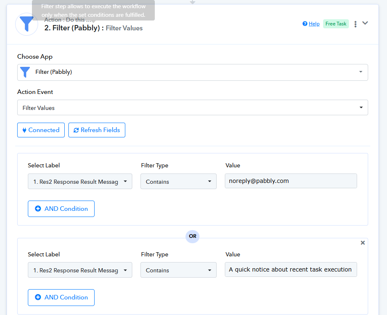Click the blue question mark help icon

tap(305, 24)
